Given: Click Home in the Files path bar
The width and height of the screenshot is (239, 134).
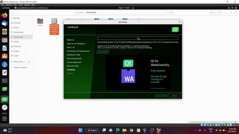Looking at the screenshot, I should 81,12.
